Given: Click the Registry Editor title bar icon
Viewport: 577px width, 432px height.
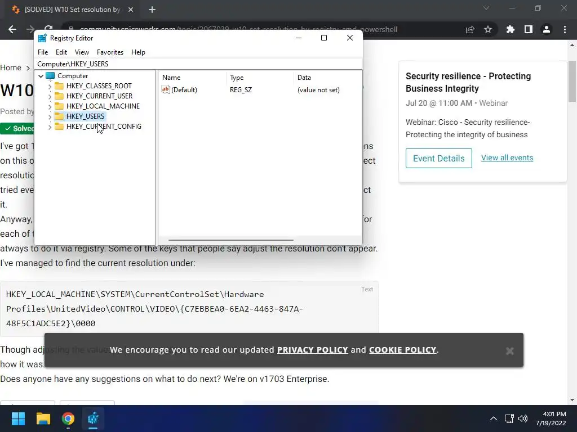Looking at the screenshot, I should [x=42, y=38].
